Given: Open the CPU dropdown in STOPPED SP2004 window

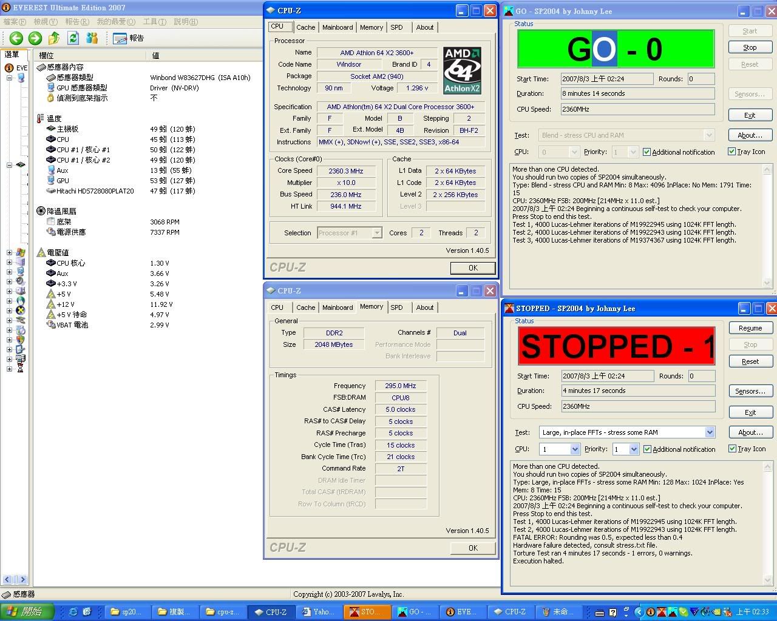Looking at the screenshot, I should point(574,449).
